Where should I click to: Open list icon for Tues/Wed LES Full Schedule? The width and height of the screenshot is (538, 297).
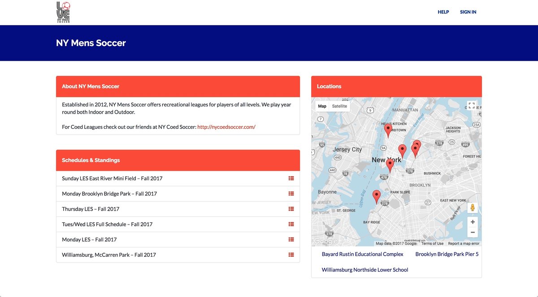click(x=291, y=224)
